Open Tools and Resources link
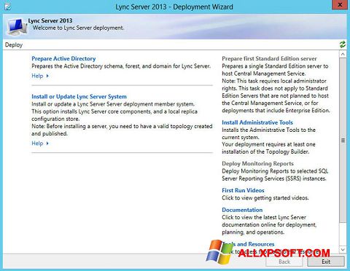 click(x=248, y=244)
